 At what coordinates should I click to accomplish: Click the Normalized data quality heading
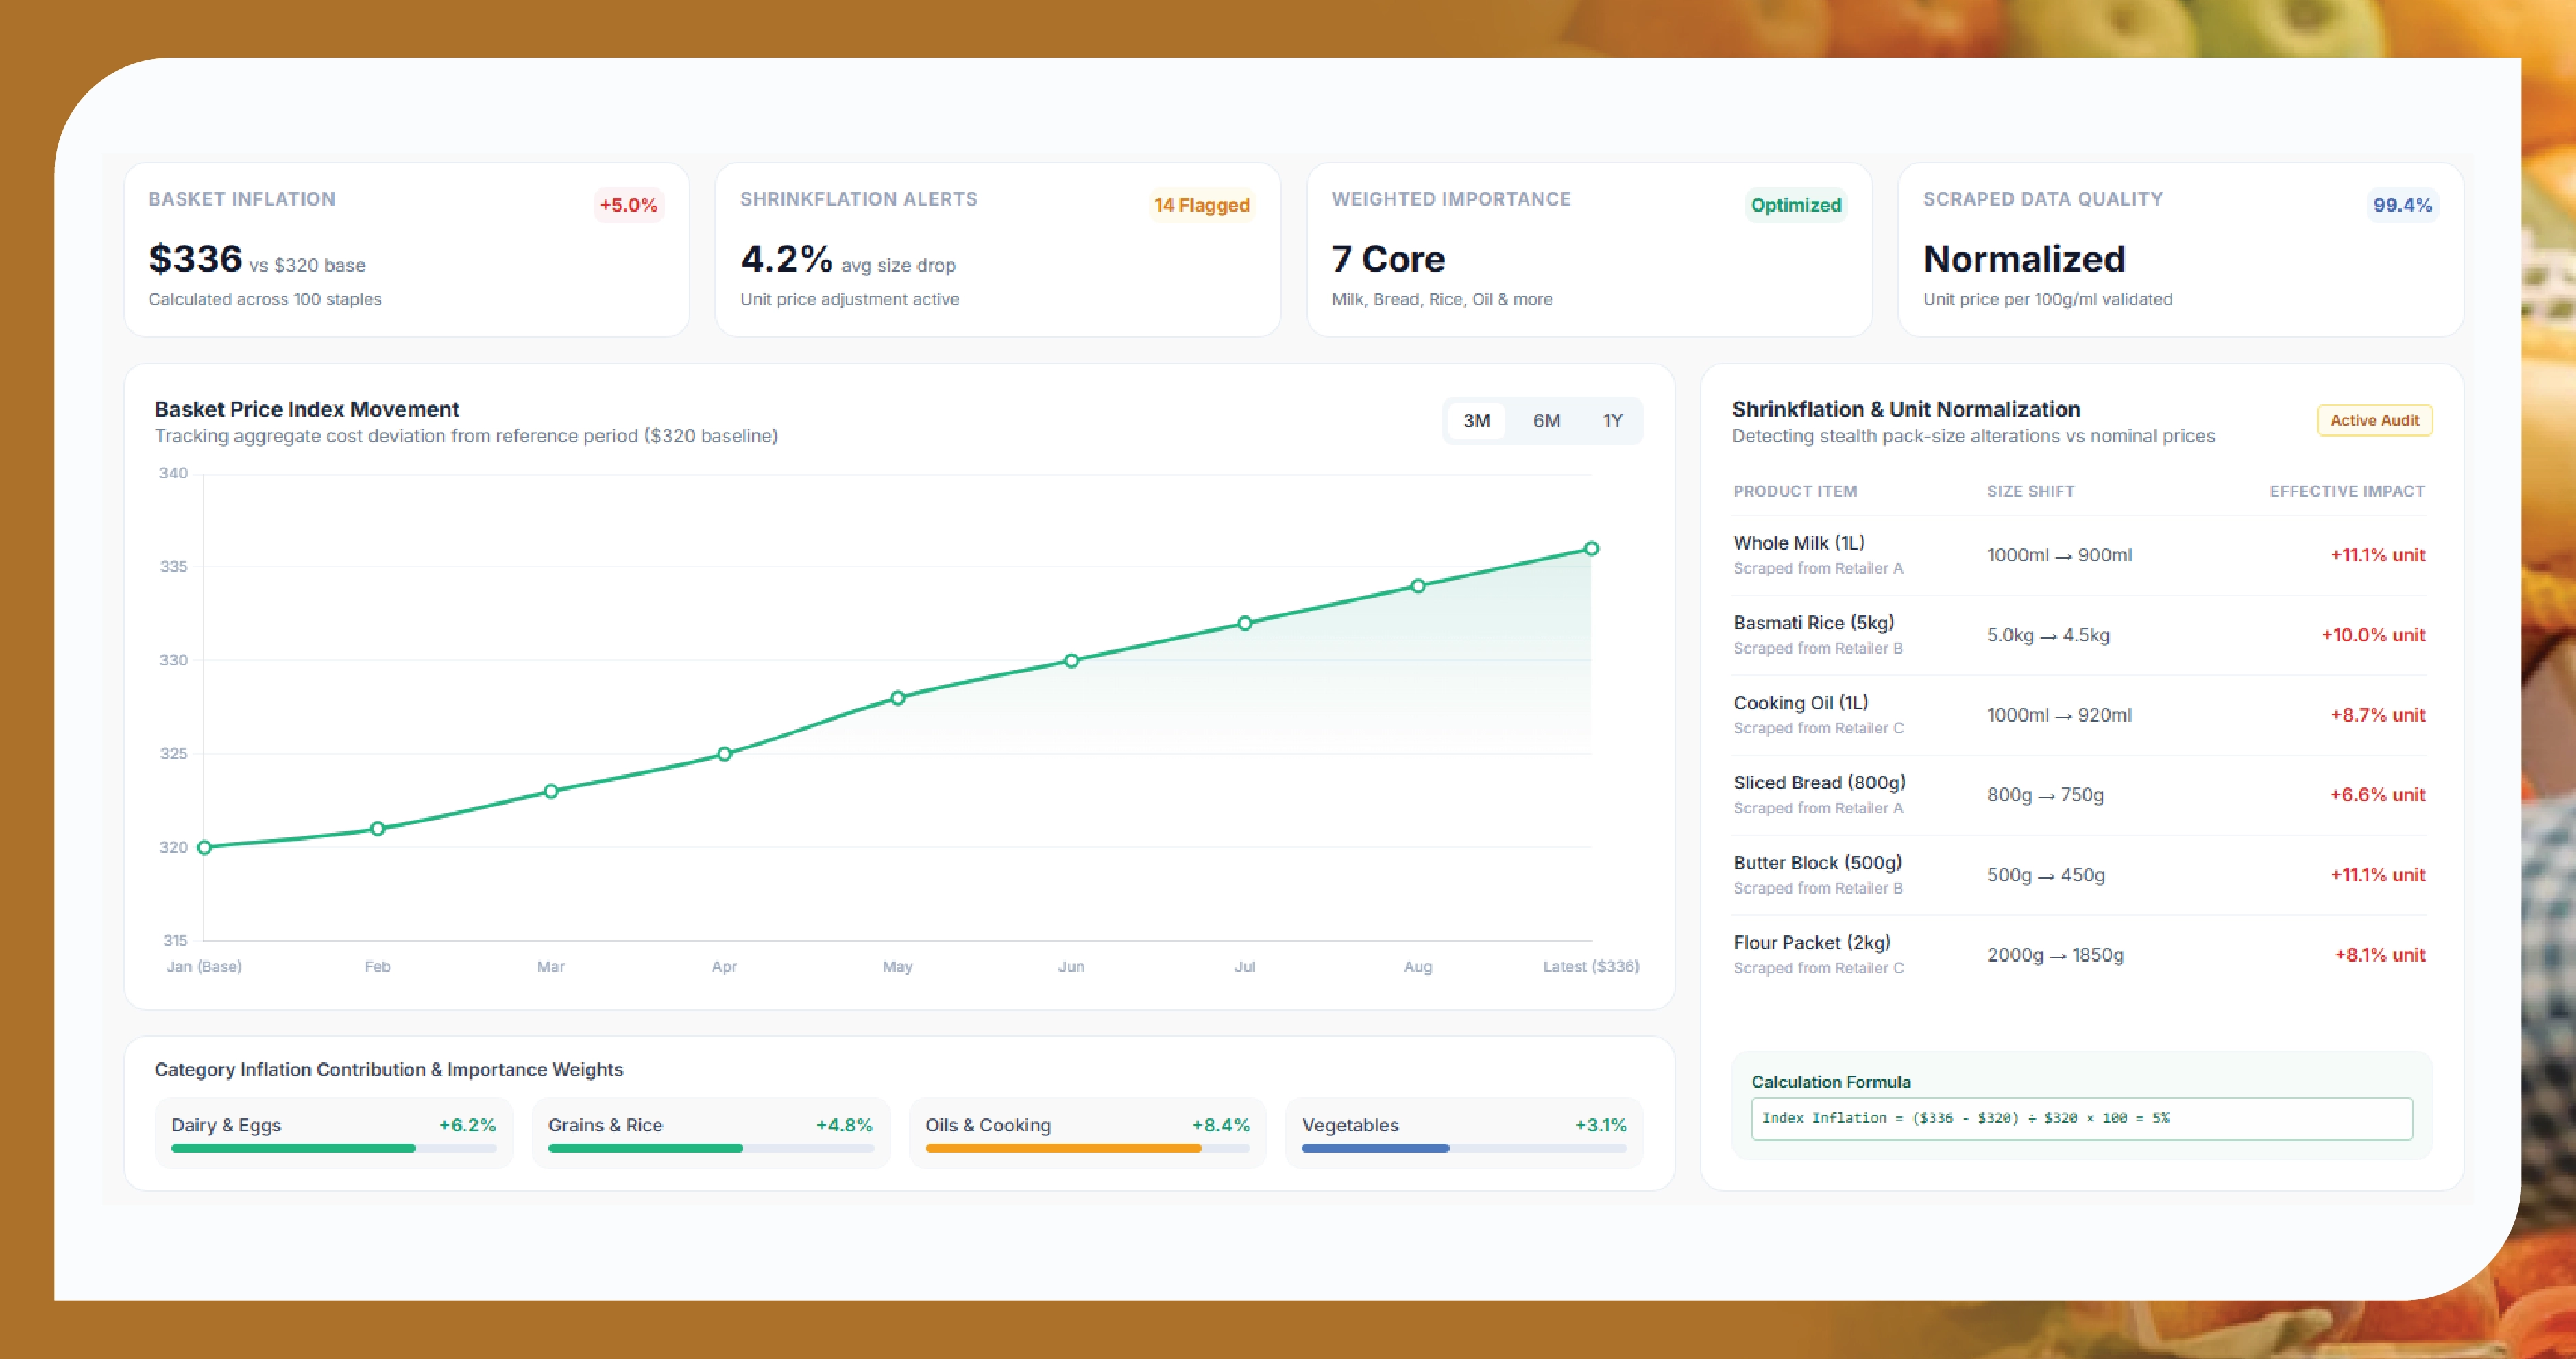pyautogui.click(x=2024, y=259)
